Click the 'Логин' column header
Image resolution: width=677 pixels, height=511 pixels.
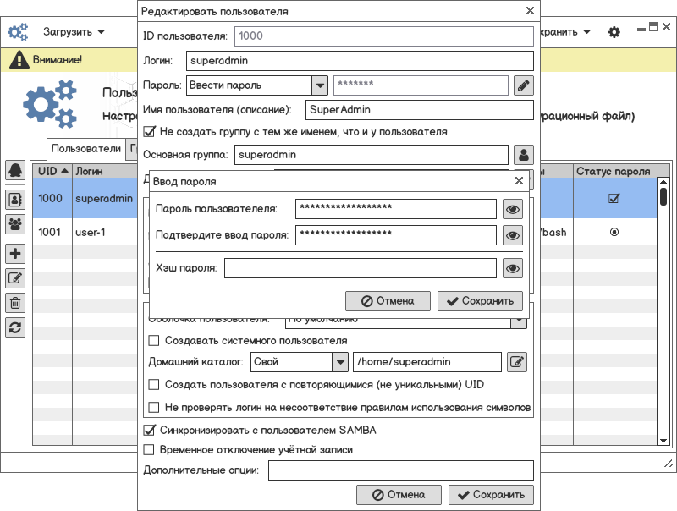104,171
